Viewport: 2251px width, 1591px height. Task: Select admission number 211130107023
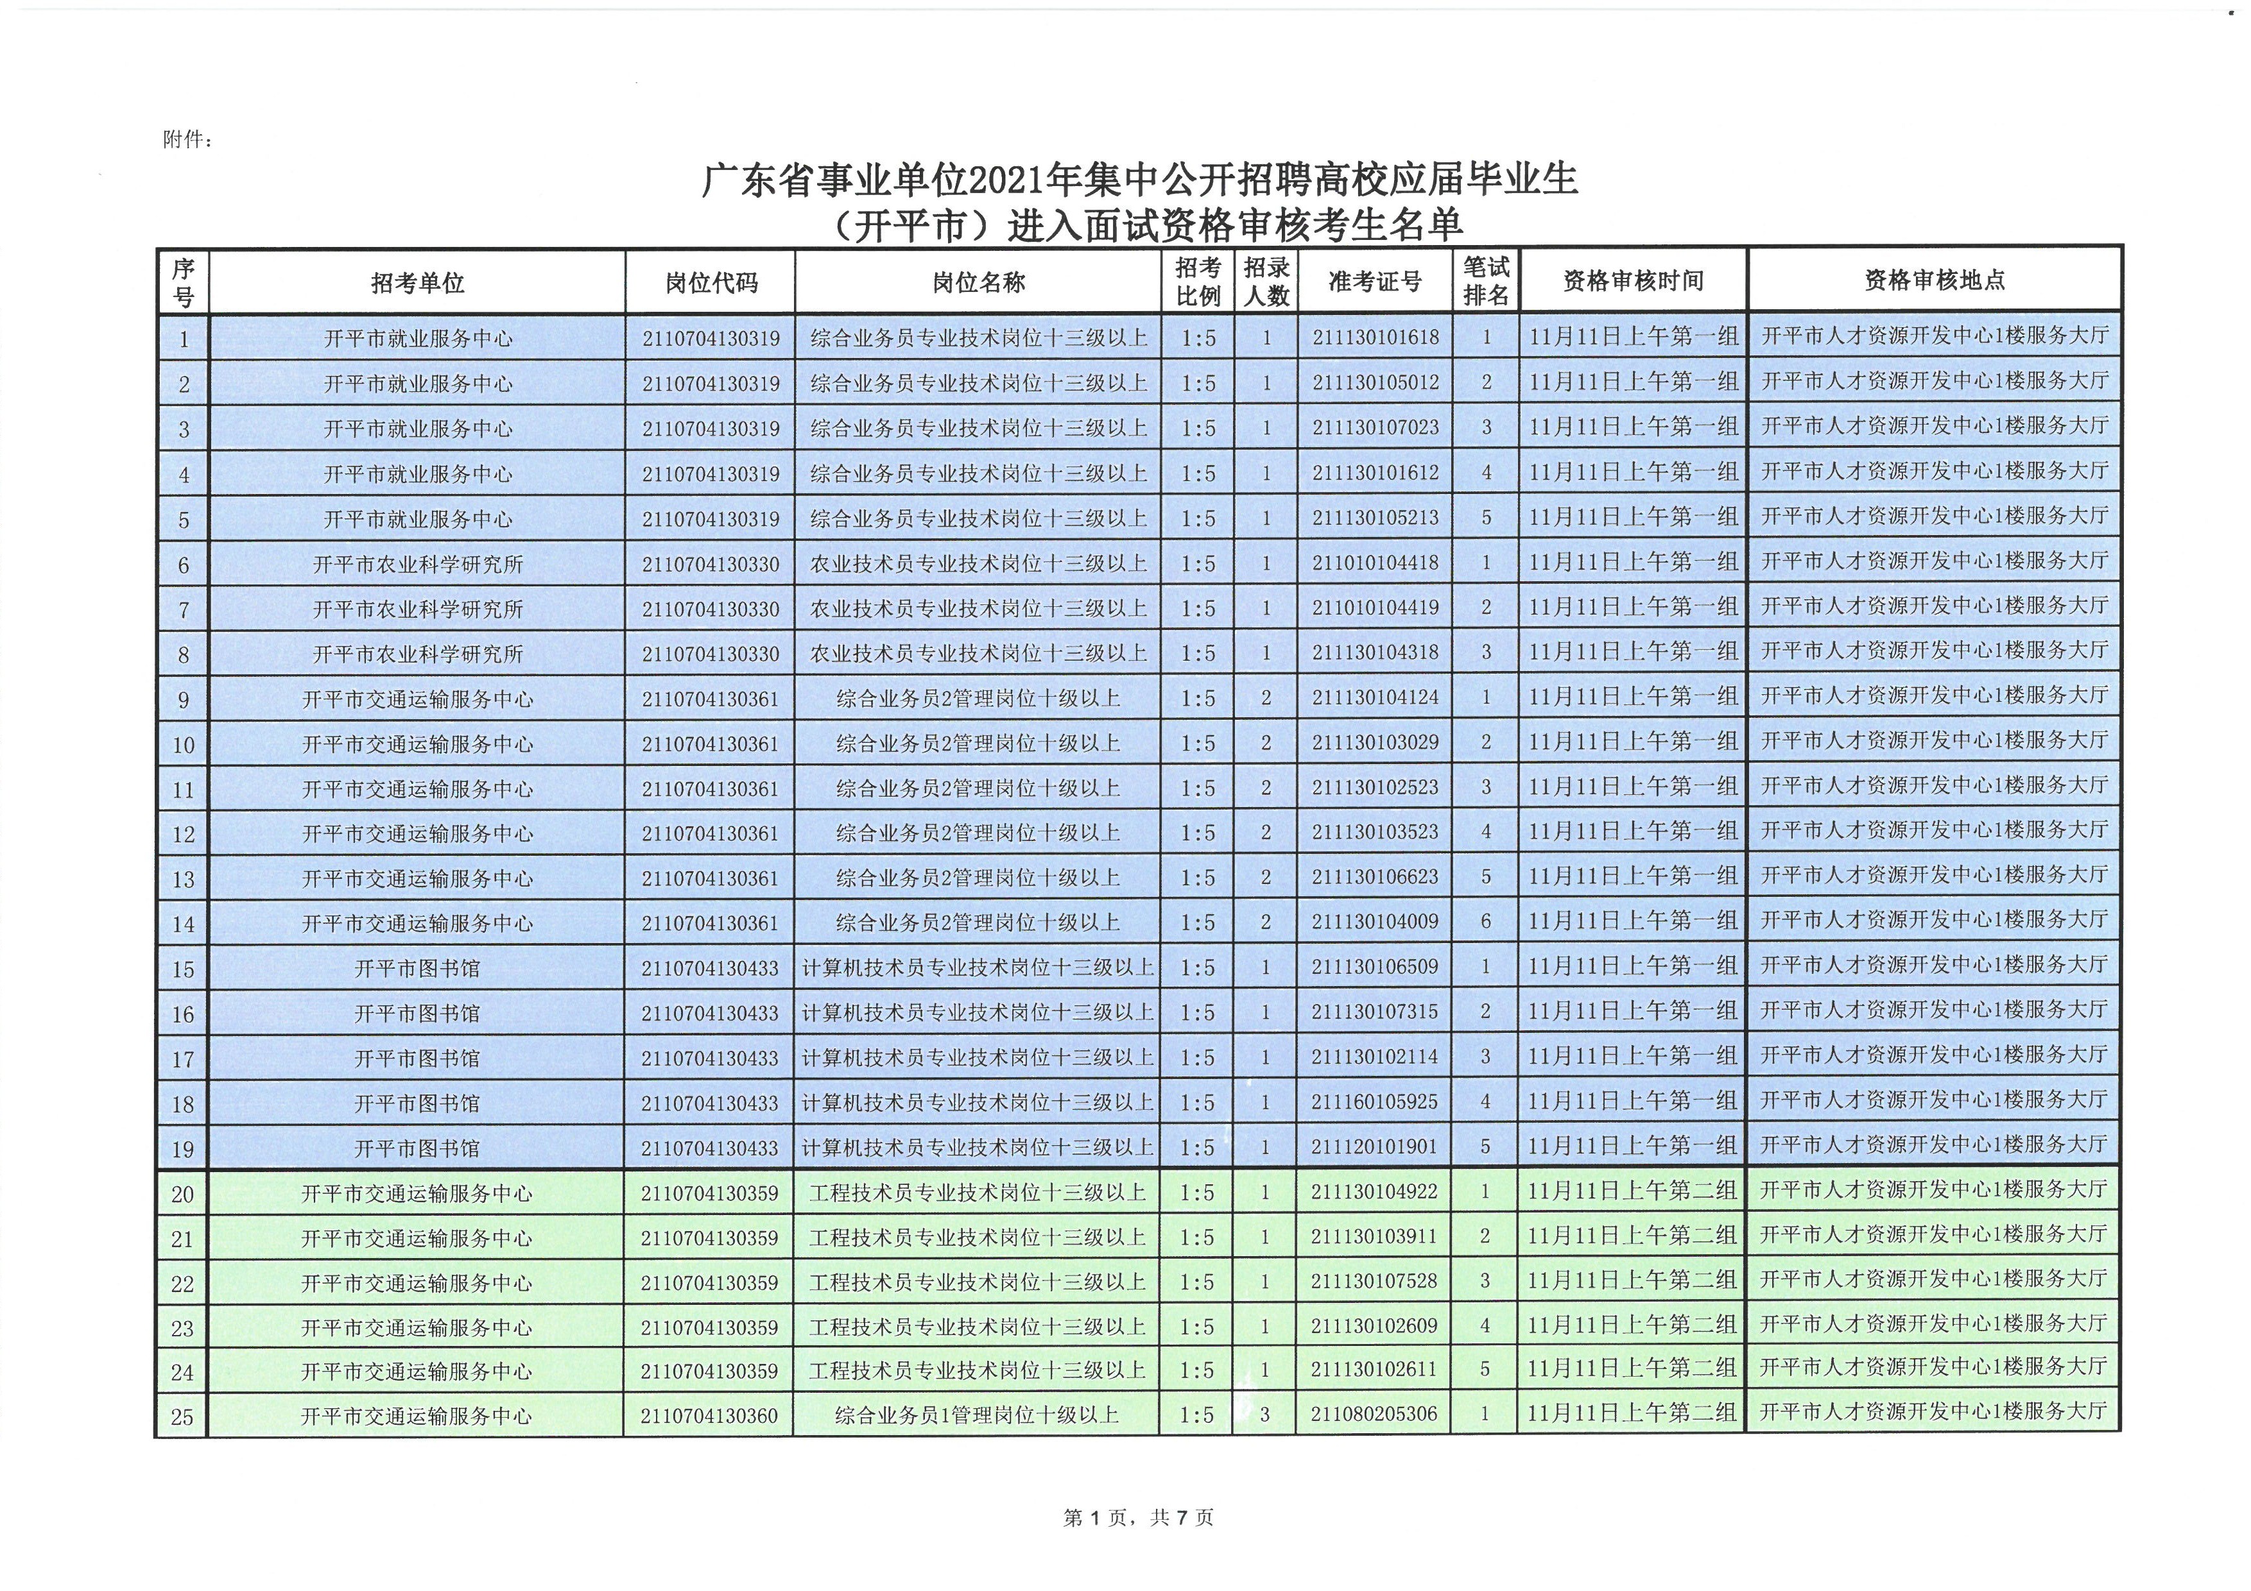coord(1376,427)
